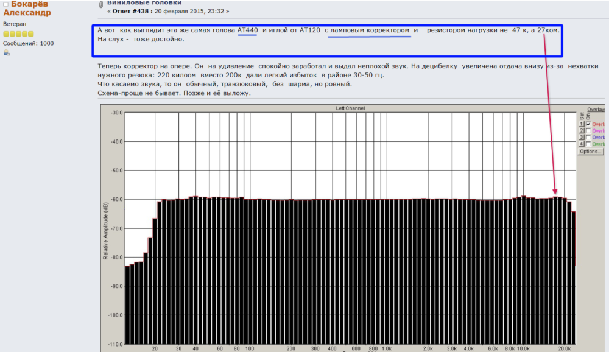Open the Виниловые головки topic title link
Image resolution: width=609 pixels, height=352 pixels.
[x=144, y=2]
